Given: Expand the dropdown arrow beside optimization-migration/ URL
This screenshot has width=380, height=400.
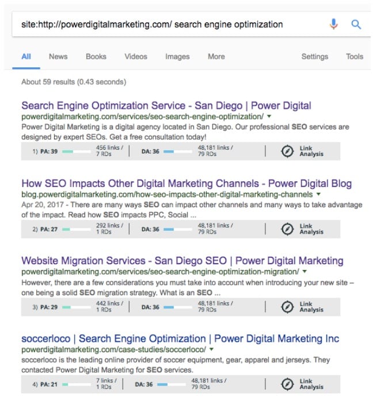Looking at the screenshot, I should point(305,272).
